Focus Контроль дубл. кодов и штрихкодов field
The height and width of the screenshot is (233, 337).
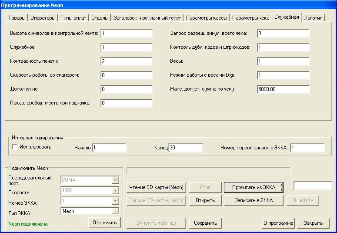(283, 47)
